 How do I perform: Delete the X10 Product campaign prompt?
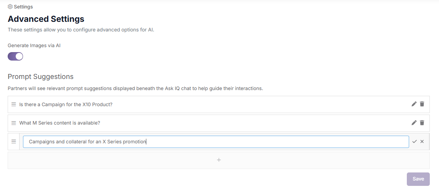[x=422, y=104]
